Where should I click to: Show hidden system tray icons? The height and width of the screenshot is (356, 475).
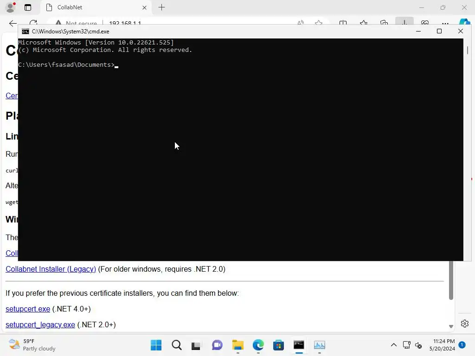(x=393, y=345)
